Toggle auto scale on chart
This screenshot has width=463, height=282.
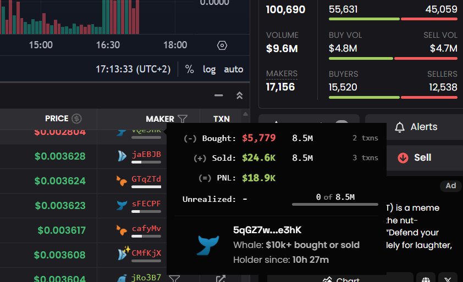tap(233, 69)
